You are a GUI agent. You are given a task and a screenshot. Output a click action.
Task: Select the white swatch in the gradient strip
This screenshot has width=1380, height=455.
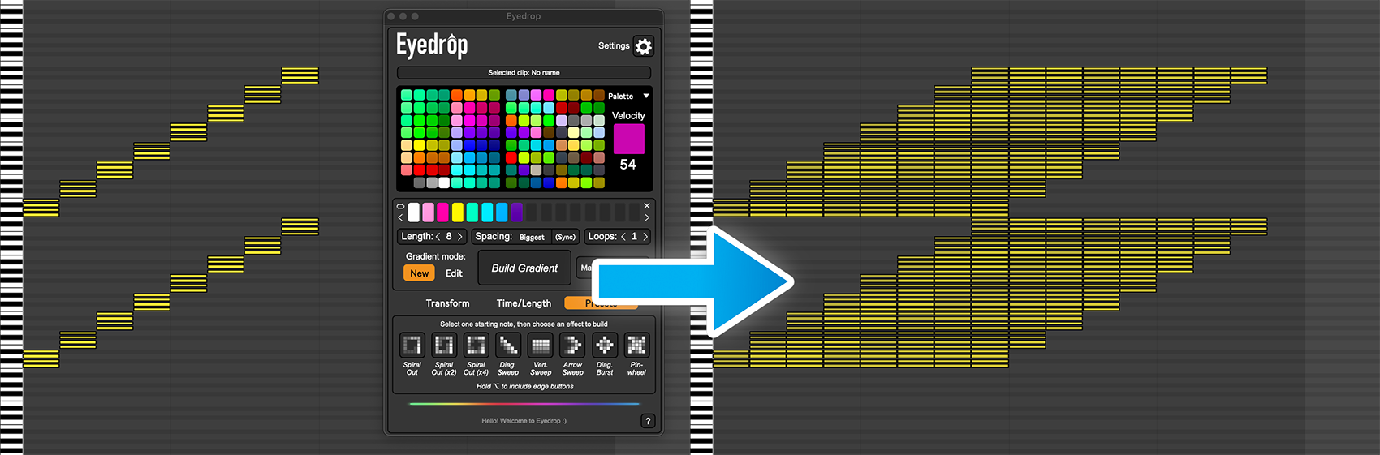pos(414,212)
